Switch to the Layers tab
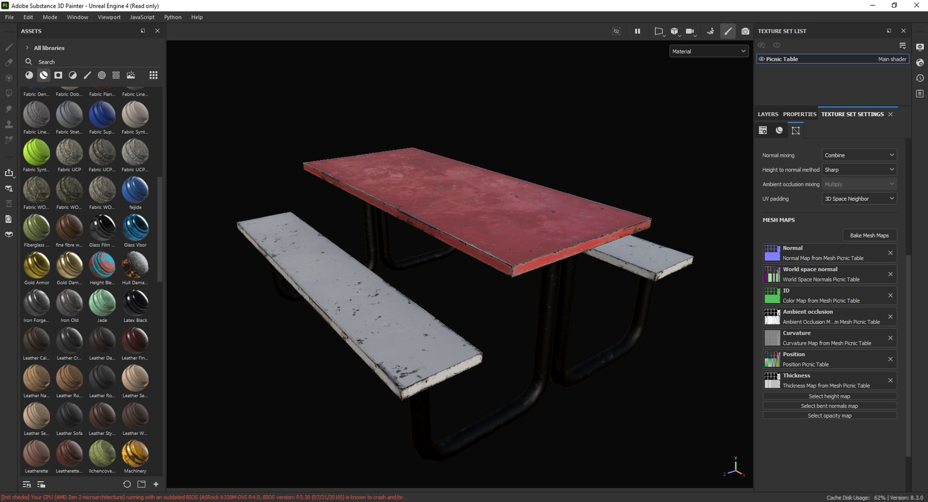Image resolution: width=928 pixels, height=502 pixels. coord(768,114)
